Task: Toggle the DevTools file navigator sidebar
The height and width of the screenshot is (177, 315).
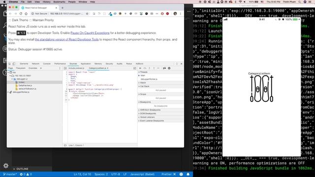Action: click(65, 68)
